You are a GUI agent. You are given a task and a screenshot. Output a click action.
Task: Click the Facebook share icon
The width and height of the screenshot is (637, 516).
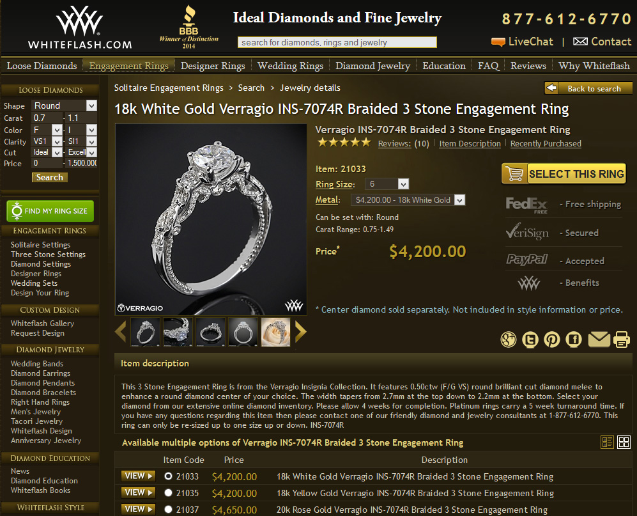coord(574,339)
